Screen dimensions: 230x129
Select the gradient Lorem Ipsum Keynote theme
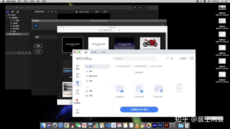pyautogui.click(x=124, y=43)
